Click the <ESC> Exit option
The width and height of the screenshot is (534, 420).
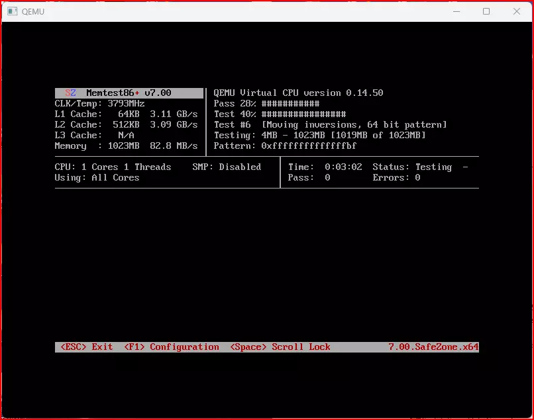tap(87, 347)
